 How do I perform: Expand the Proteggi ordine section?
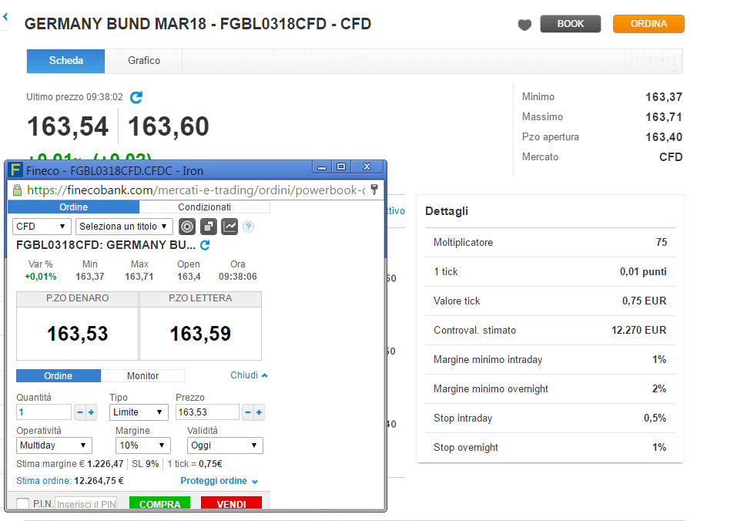point(219,481)
